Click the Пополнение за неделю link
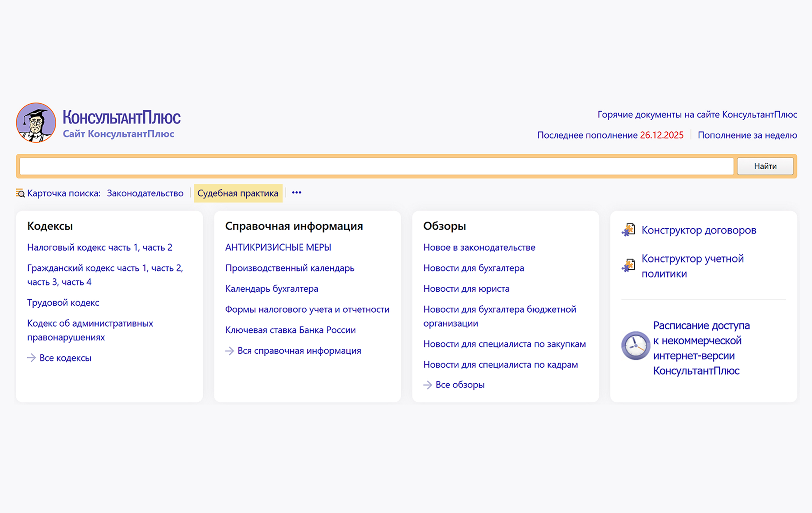Image resolution: width=812 pixels, height=513 pixels. click(747, 135)
